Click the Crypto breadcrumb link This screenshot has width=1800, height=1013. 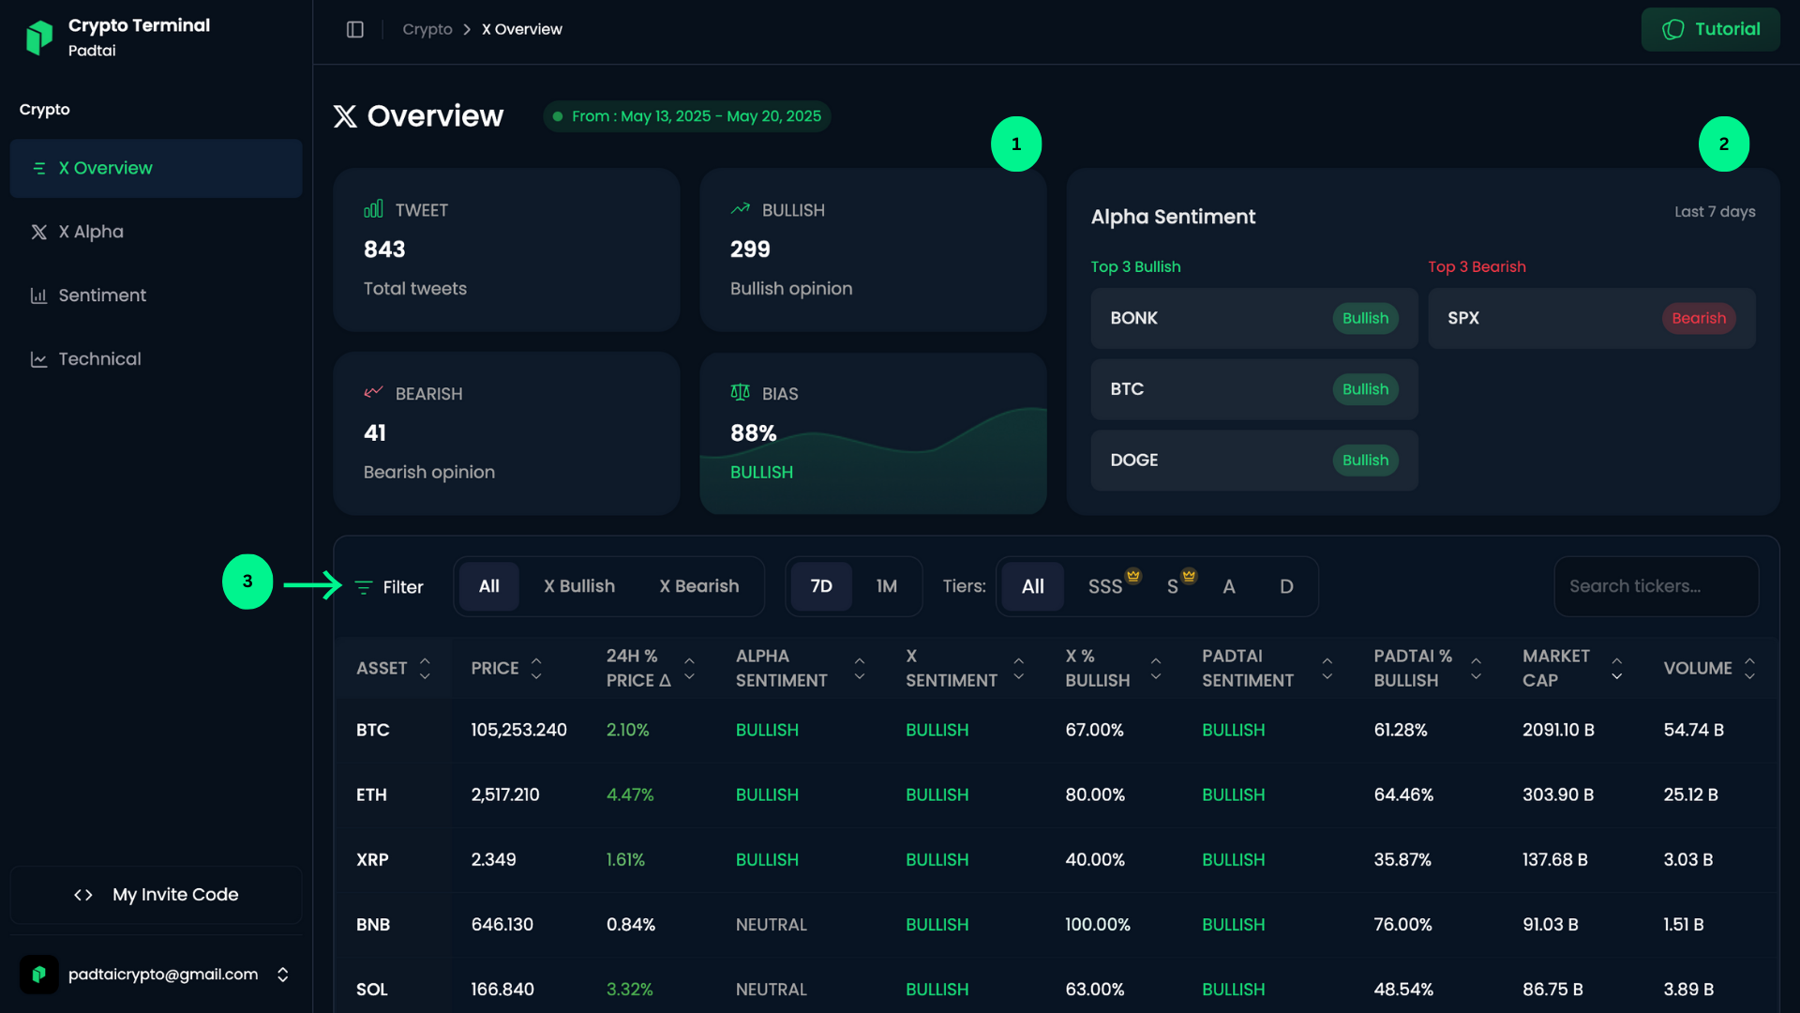[x=427, y=29]
